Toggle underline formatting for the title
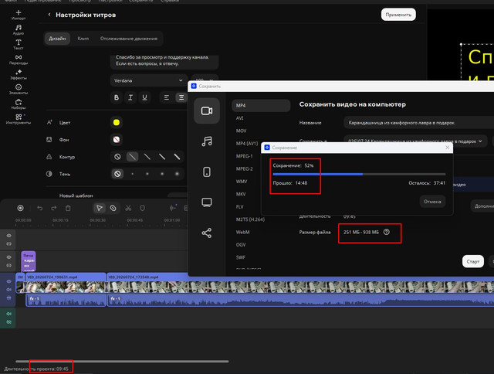Screen dimensions: 494x374 [144, 97]
